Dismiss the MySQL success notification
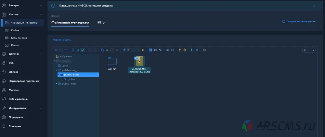The width and height of the screenshot is (325, 137). tap(314, 6)
